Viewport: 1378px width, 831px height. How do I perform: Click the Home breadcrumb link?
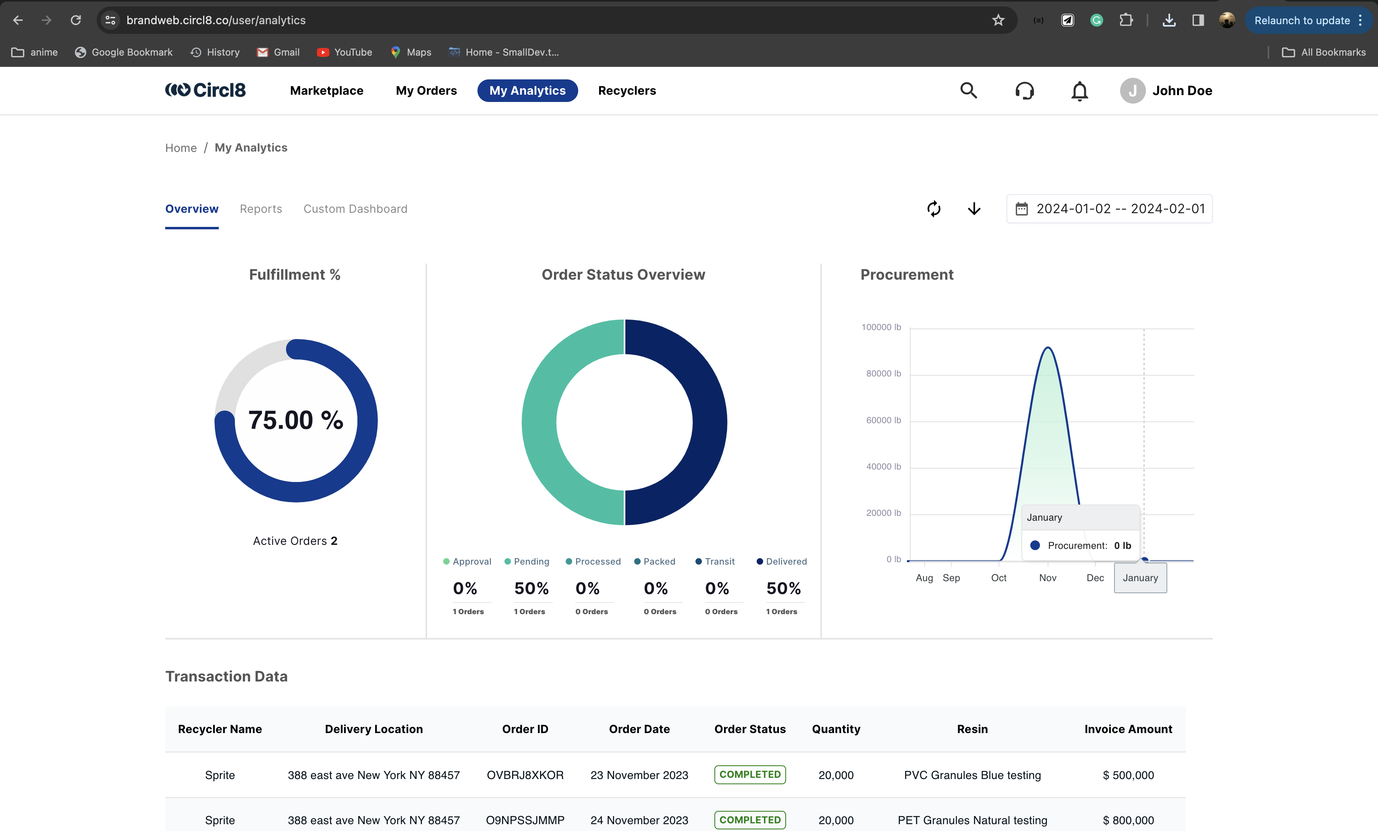pos(181,148)
